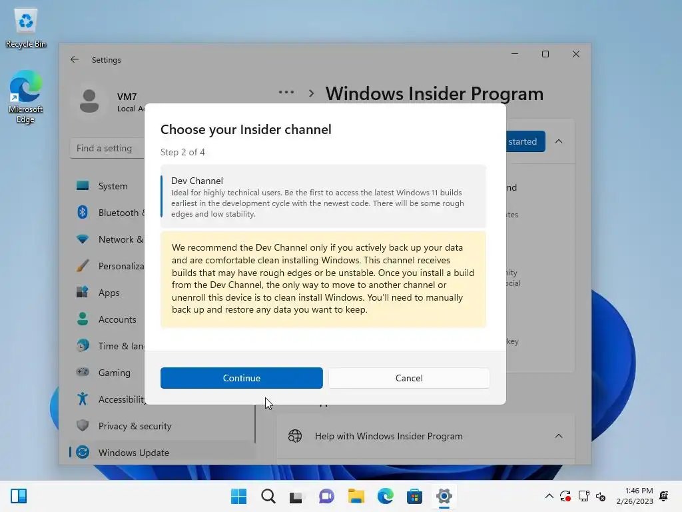Show hidden tray icons chevron

[x=549, y=496]
